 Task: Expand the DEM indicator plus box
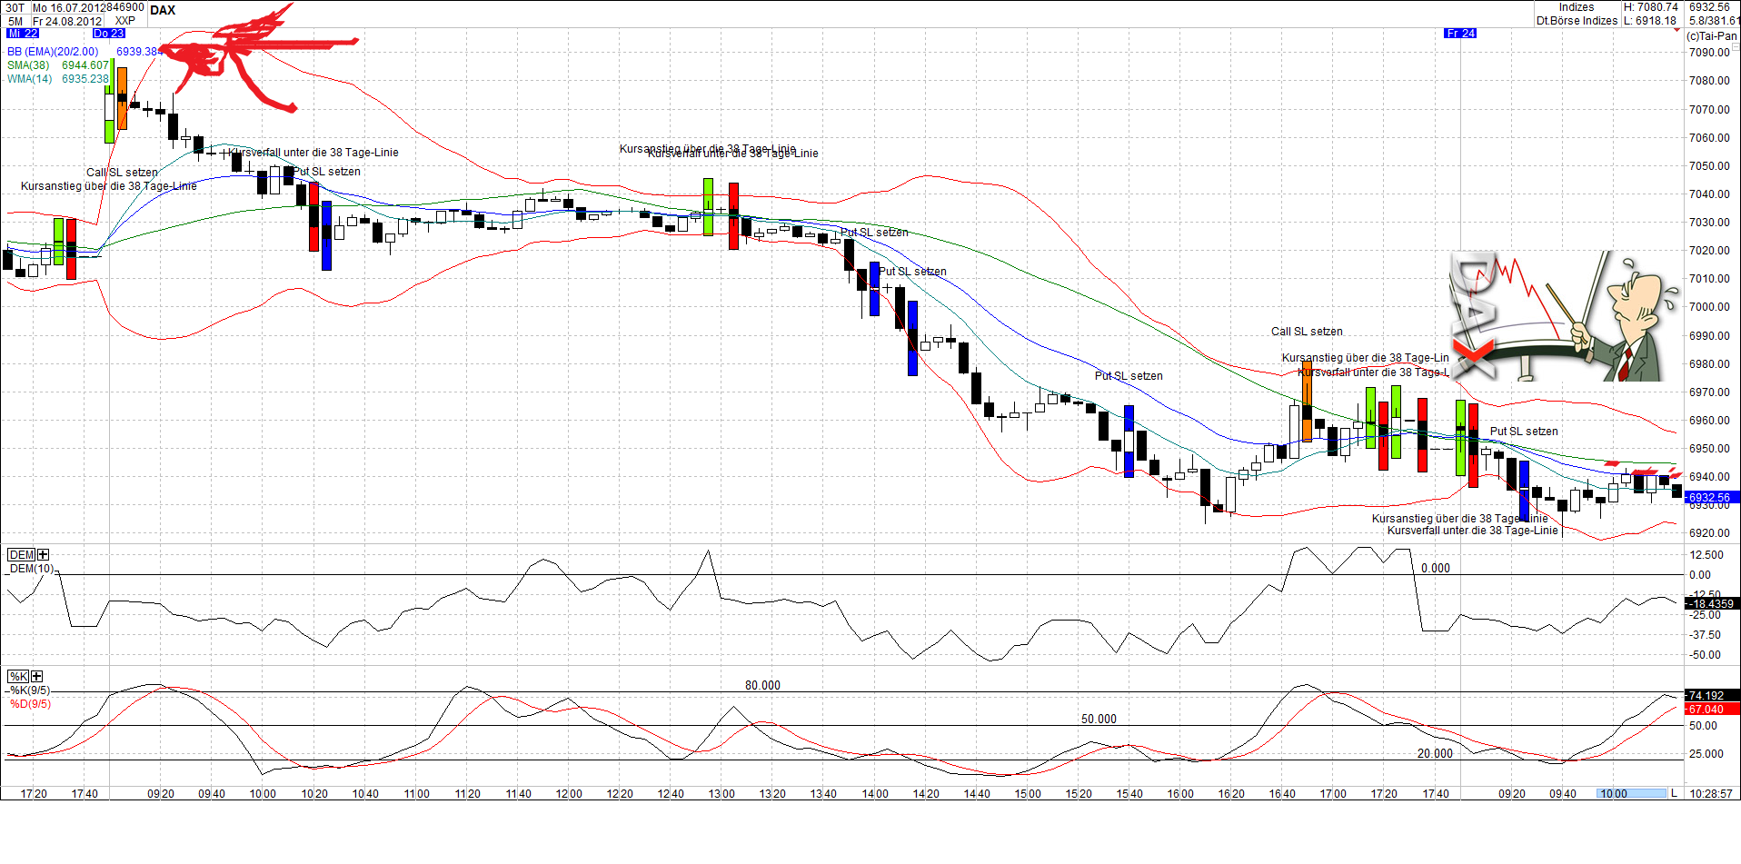click(x=43, y=554)
